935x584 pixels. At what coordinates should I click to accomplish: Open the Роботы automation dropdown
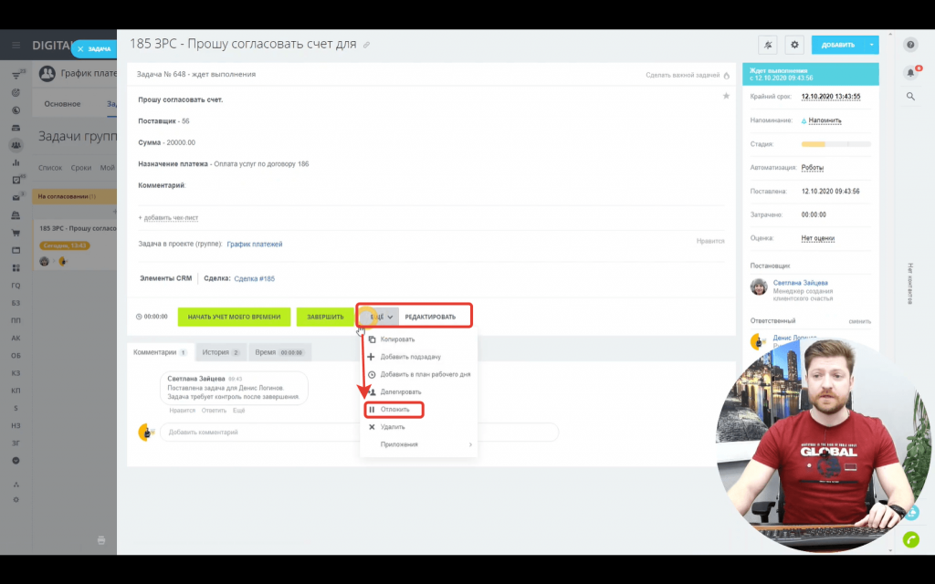[x=812, y=168]
